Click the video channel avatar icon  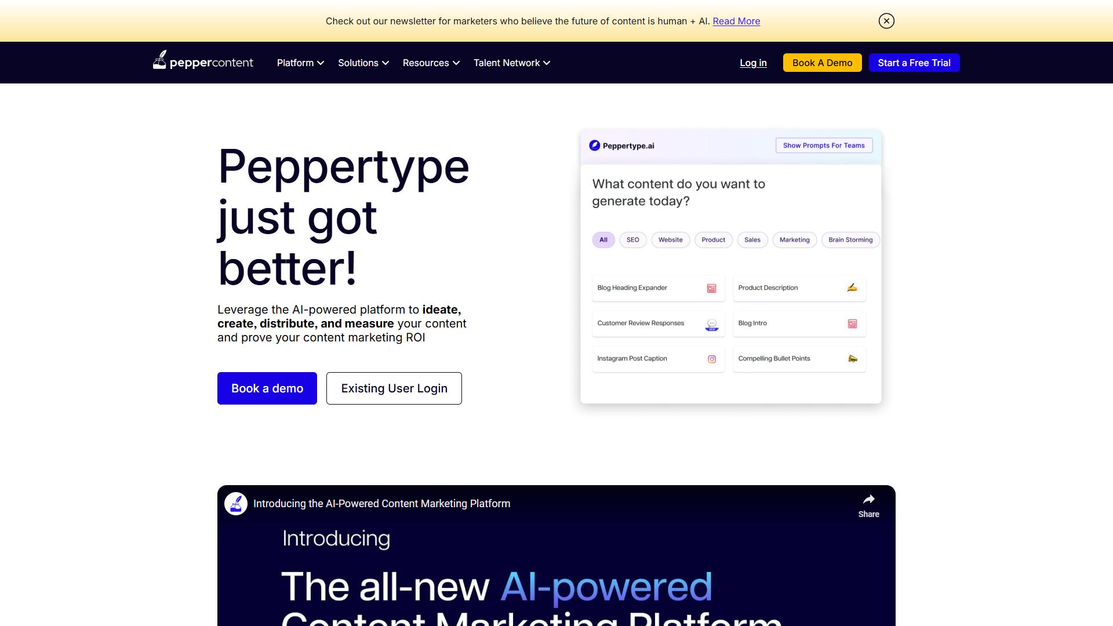pos(236,504)
